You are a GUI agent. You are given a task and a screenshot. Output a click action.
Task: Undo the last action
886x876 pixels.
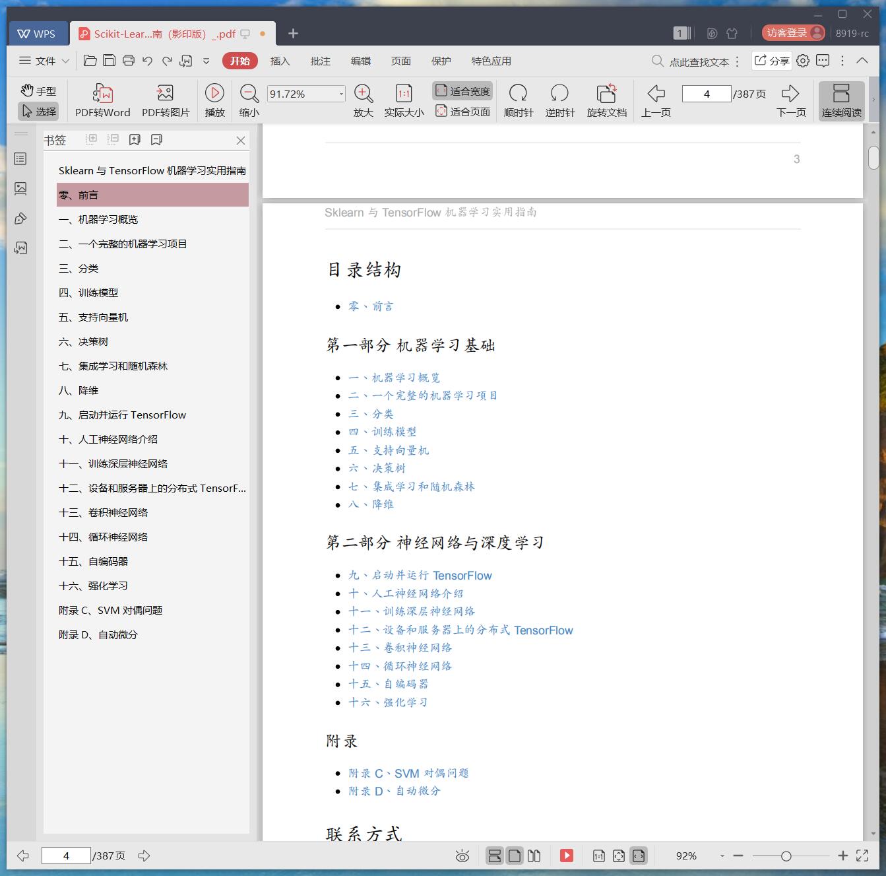(x=148, y=61)
